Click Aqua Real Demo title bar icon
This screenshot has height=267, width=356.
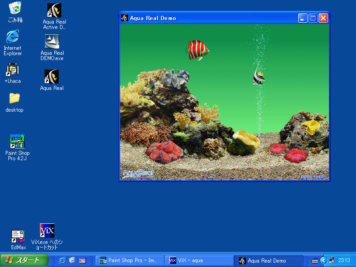(x=125, y=18)
